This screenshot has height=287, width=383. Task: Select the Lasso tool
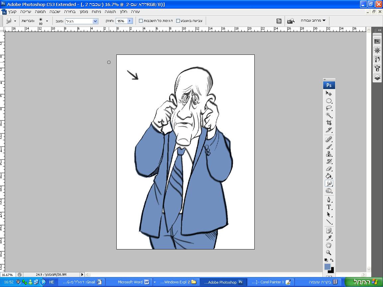(x=329, y=108)
